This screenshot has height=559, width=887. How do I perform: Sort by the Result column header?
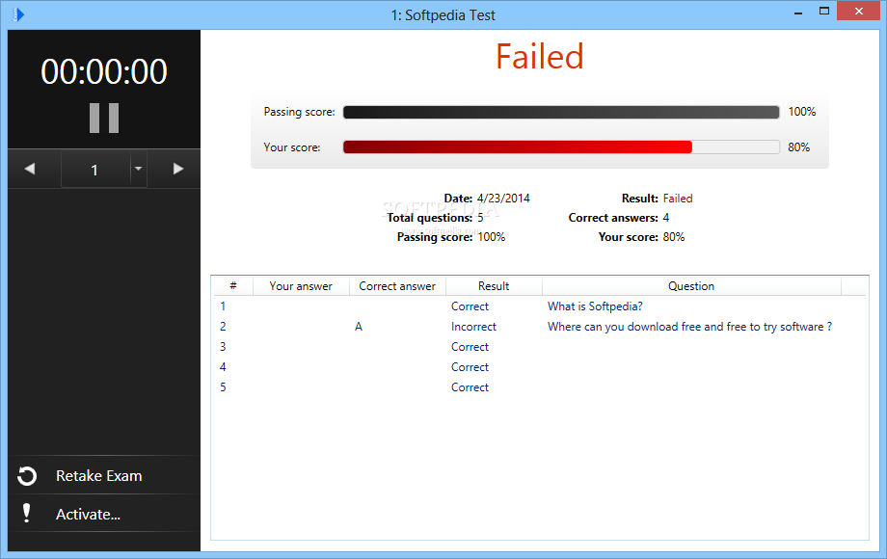click(494, 286)
